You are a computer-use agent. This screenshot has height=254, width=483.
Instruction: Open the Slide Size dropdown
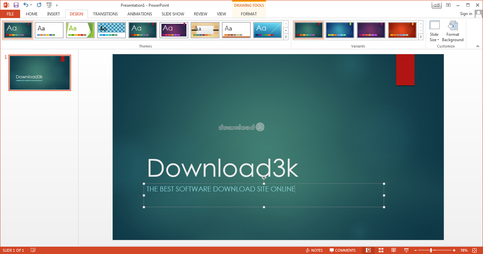[x=434, y=31]
